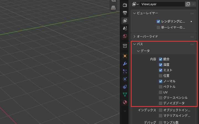Open the view layer browse dropdown

point(135,4)
